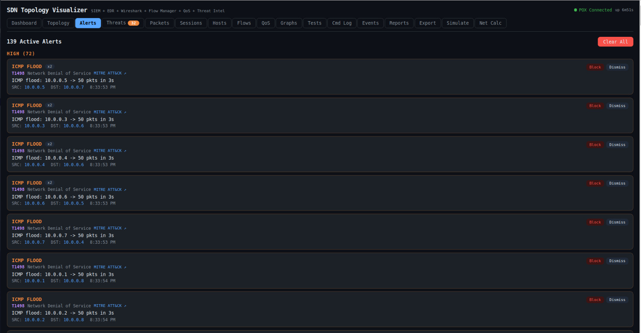Go to the Net Calc tab
This screenshot has width=641, height=333.
(x=490, y=23)
